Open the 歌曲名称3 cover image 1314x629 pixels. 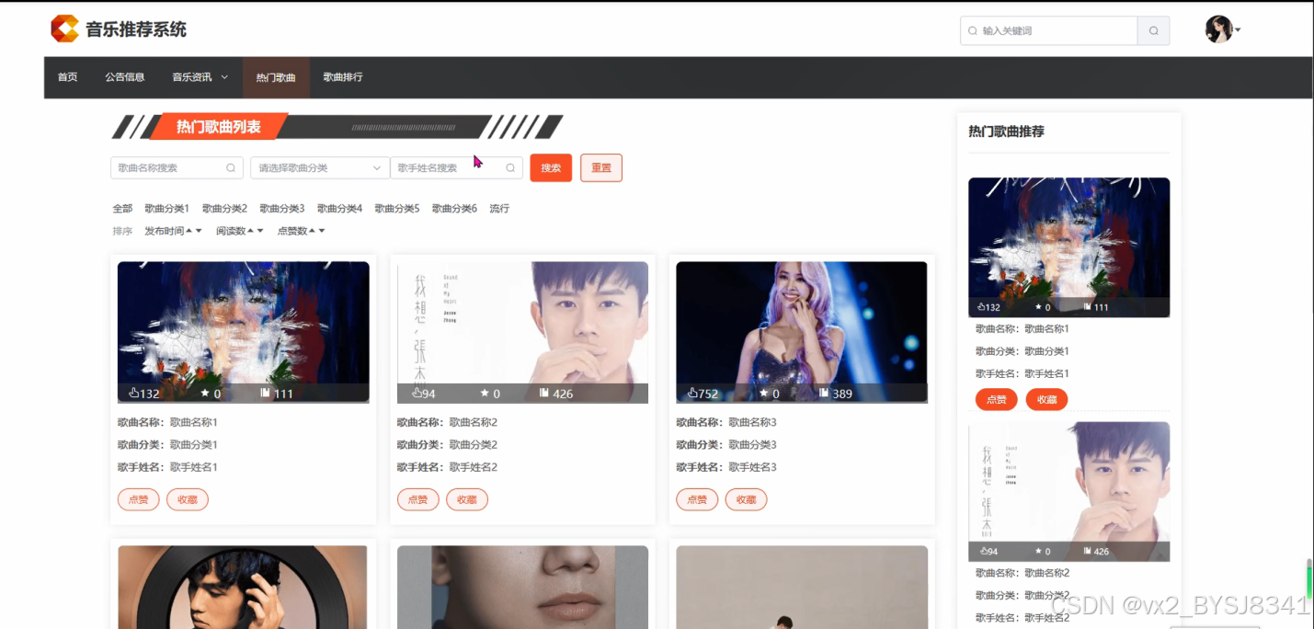tap(802, 332)
